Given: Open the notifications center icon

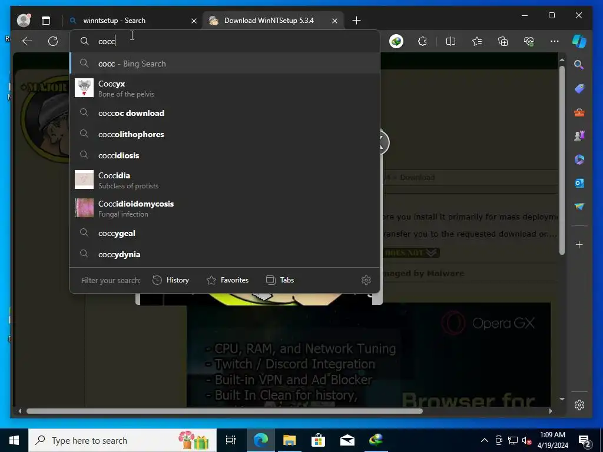Looking at the screenshot, I should coord(585,440).
